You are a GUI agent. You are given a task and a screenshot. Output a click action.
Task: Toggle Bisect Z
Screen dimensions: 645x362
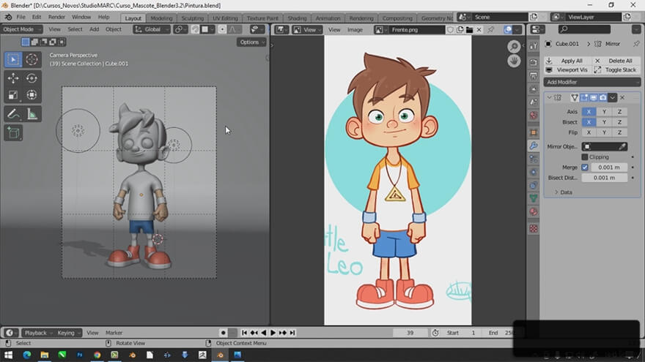click(619, 122)
